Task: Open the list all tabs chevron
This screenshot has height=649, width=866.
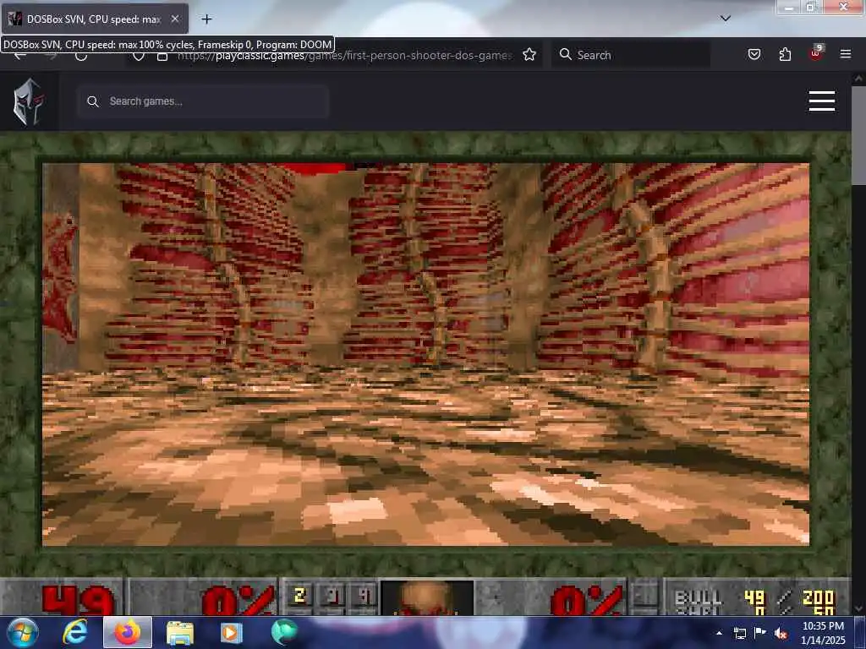Action: click(x=725, y=19)
